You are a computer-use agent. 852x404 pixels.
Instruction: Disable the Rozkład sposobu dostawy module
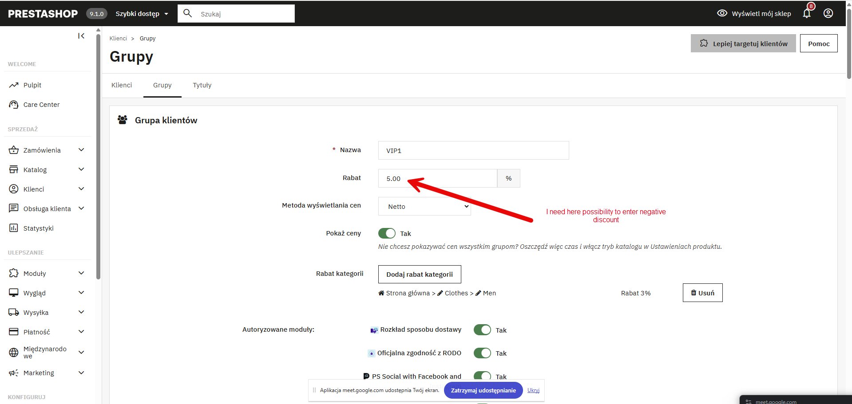[482, 330]
